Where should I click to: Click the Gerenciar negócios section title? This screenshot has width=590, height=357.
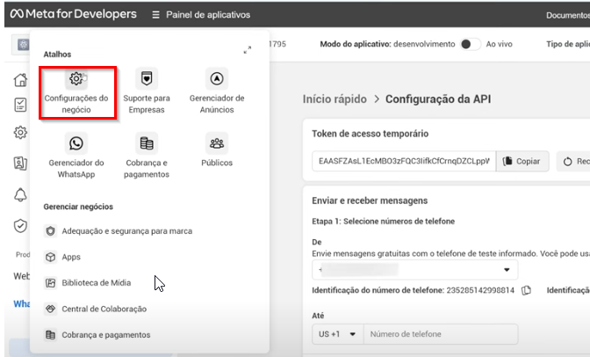click(78, 207)
